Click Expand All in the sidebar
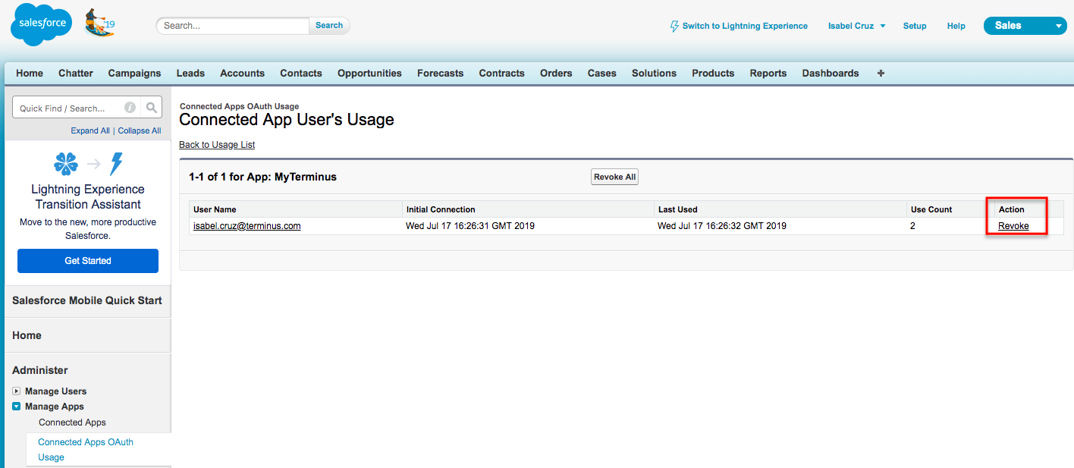The height and width of the screenshot is (468, 1074). [x=90, y=130]
